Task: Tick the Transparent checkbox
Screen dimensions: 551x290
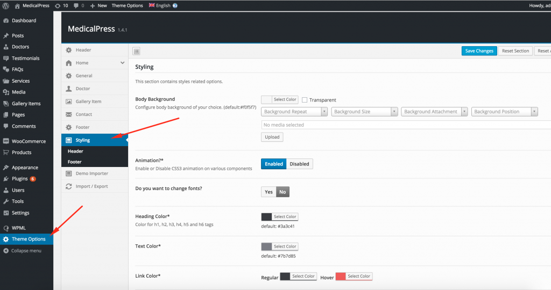Action: click(x=305, y=100)
